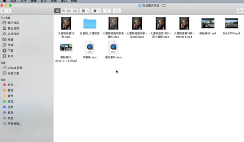Go back with the left arrow button
The height and width of the screenshot is (142, 244).
tap(3, 11)
